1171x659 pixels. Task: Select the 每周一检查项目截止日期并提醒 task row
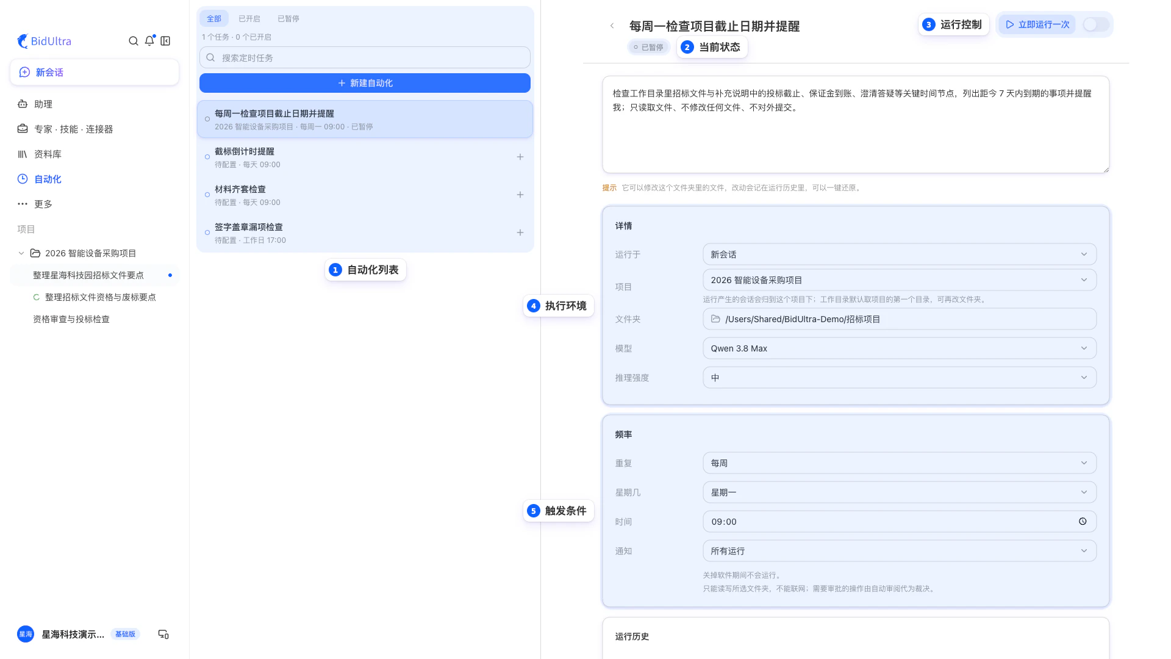[365, 120]
